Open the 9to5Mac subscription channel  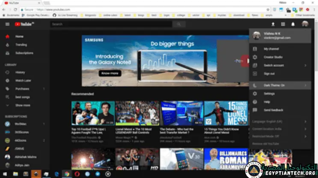[21, 124]
